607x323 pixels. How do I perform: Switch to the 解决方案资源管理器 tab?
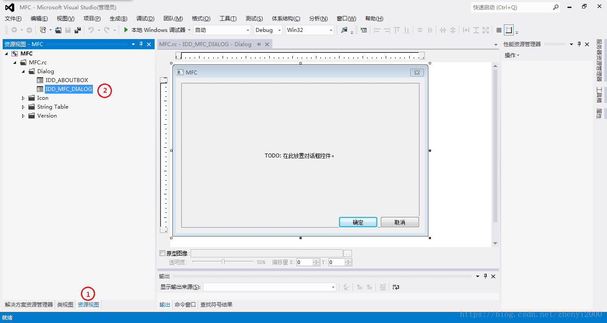[x=29, y=305]
